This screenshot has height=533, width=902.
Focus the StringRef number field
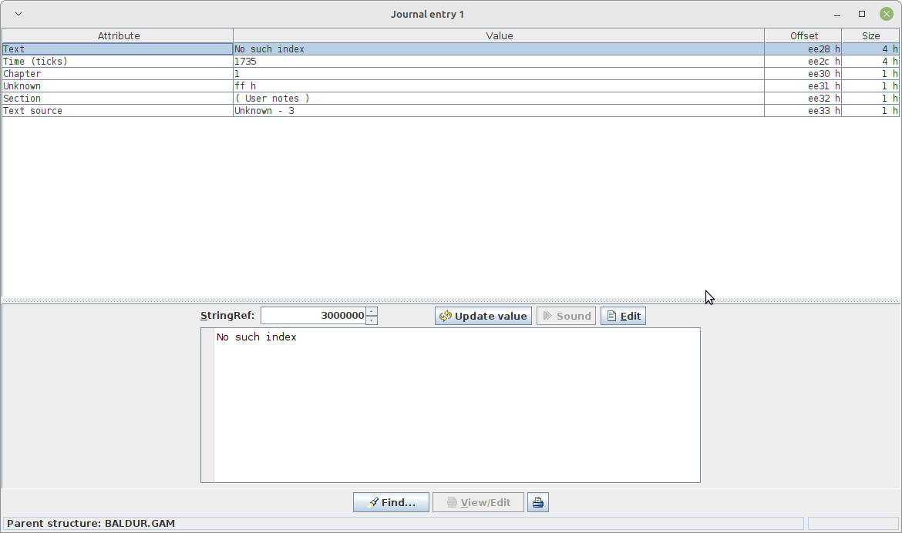pyautogui.click(x=314, y=316)
